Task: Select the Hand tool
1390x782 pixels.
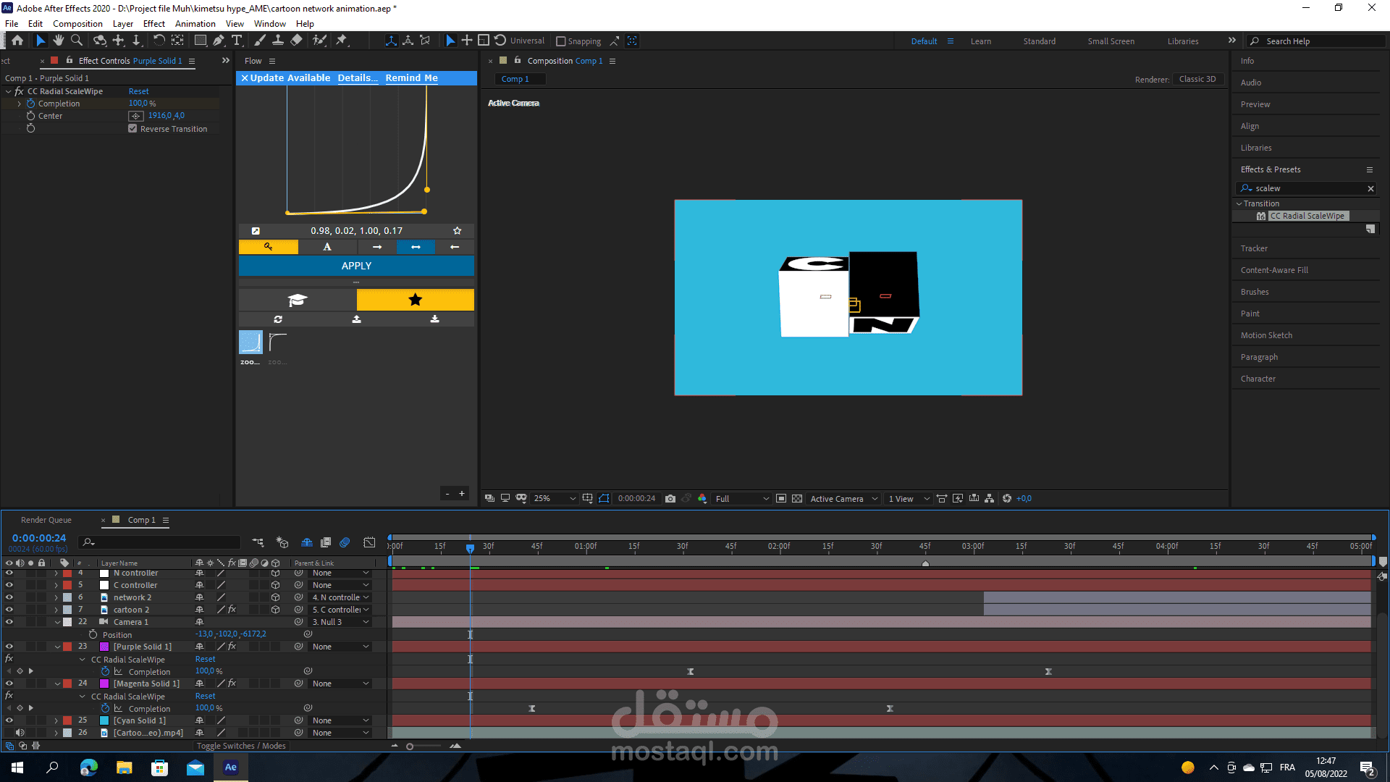Action: [59, 41]
